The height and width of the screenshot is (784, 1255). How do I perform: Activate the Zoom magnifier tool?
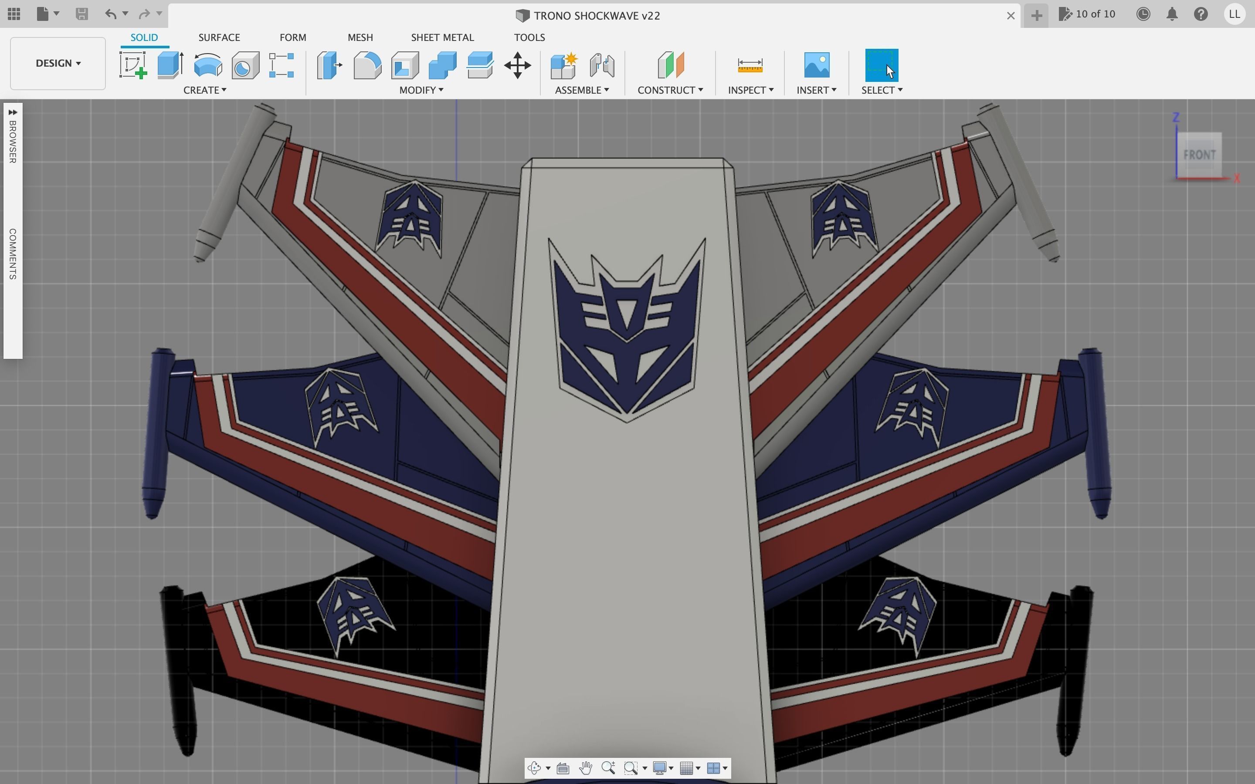(x=608, y=768)
